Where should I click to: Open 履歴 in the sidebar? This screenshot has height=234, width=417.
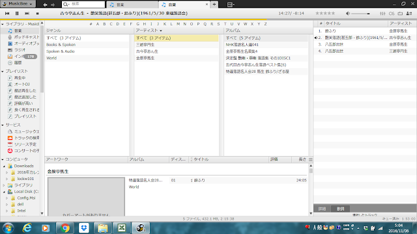14,62
